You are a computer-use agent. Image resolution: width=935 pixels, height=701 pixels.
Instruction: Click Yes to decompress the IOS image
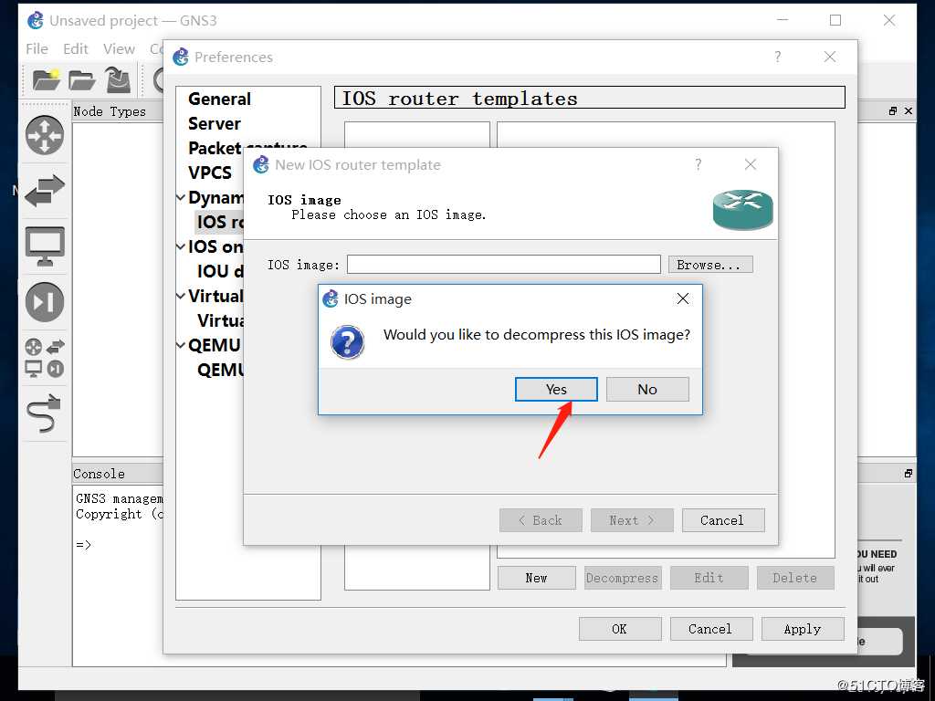pyautogui.click(x=556, y=389)
